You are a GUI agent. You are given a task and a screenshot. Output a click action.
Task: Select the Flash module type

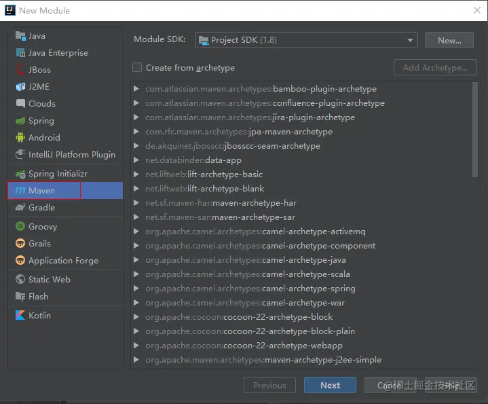65,296
